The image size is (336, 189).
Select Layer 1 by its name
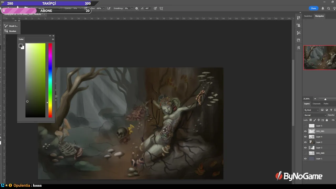319,159
